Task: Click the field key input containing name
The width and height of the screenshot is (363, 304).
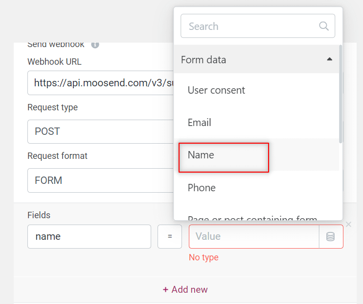Action: (89, 236)
